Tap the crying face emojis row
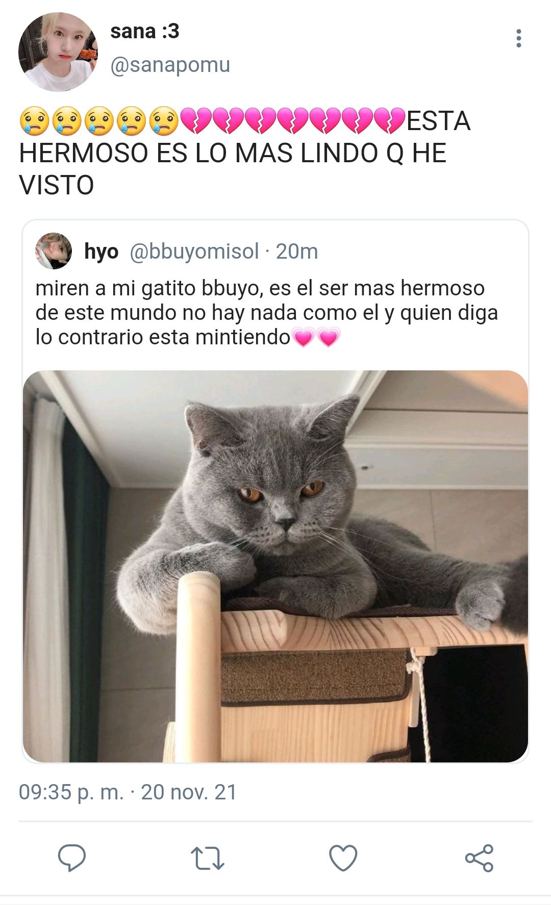This screenshot has height=905, width=551. (x=99, y=121)
